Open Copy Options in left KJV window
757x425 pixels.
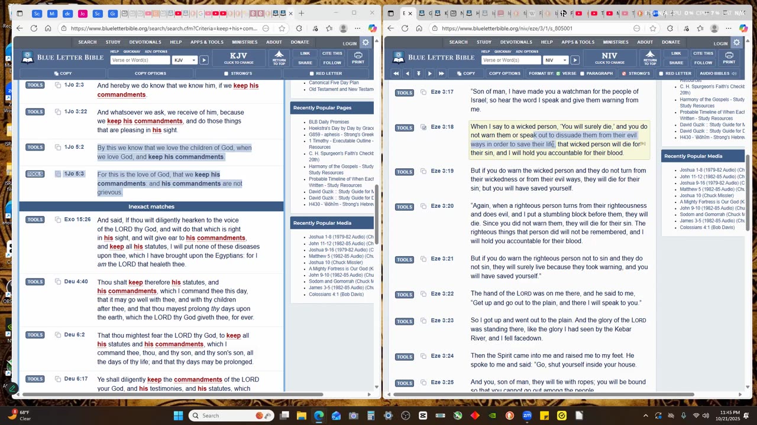tap(150, 73)
